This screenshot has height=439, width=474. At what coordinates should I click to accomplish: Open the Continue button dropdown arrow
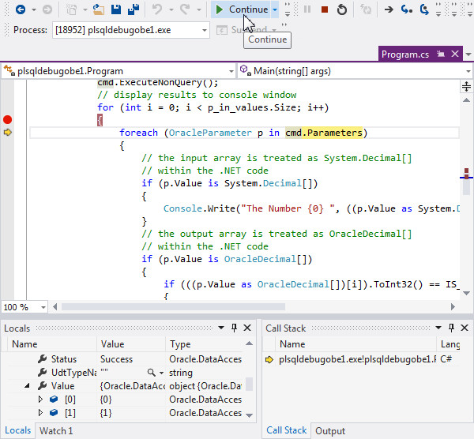(274, 9)
